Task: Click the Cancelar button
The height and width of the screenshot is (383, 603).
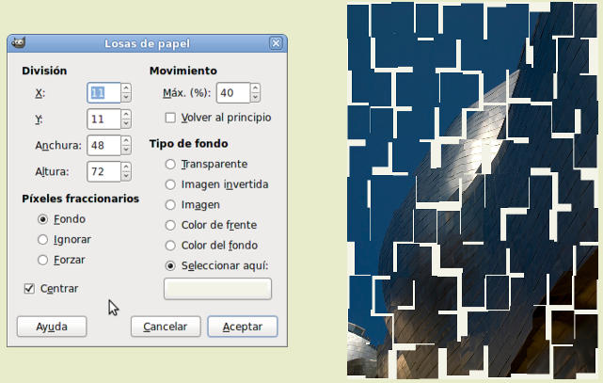Action: pos(166,327)
